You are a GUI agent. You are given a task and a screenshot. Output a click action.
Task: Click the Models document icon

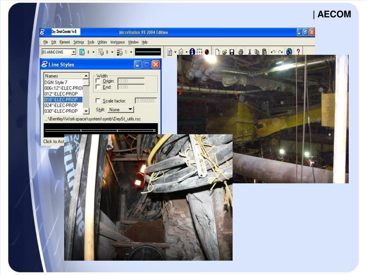tap(170, 52)
